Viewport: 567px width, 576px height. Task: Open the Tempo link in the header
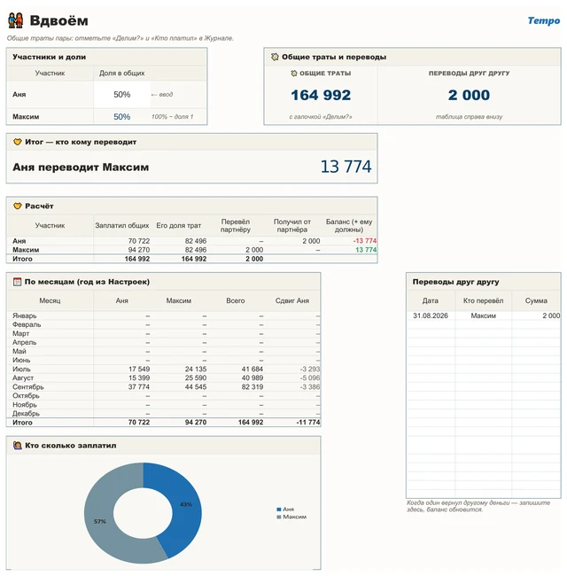(x=543, y=20)
